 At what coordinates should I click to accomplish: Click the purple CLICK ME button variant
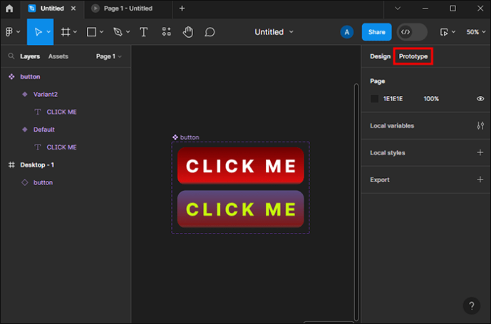tap(240, 209)
